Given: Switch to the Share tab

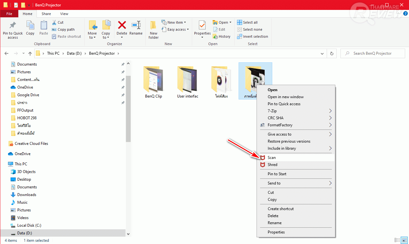Looking at the screenshot, I should (x=46, y=14).
